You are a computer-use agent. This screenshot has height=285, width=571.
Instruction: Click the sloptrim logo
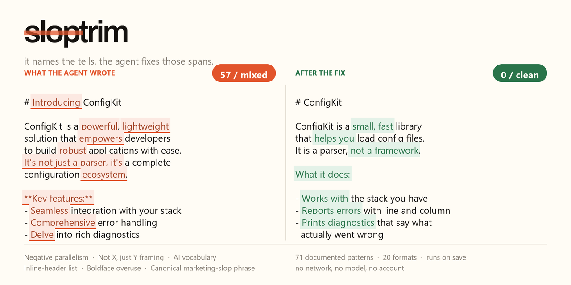click(76, 32)
